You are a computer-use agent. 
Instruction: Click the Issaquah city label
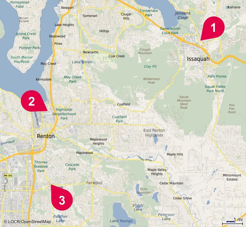coord(198,59)
